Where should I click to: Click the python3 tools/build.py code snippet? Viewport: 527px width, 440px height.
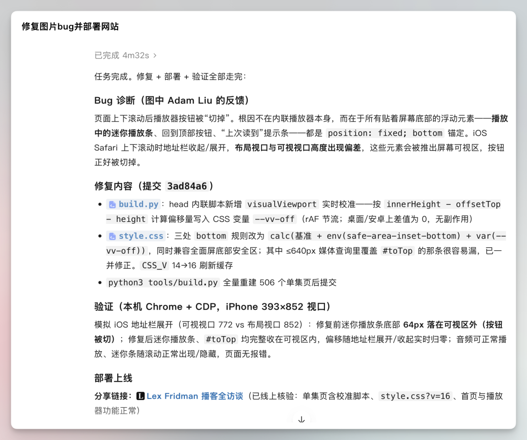pyautogui.click(x=163, y=282)
